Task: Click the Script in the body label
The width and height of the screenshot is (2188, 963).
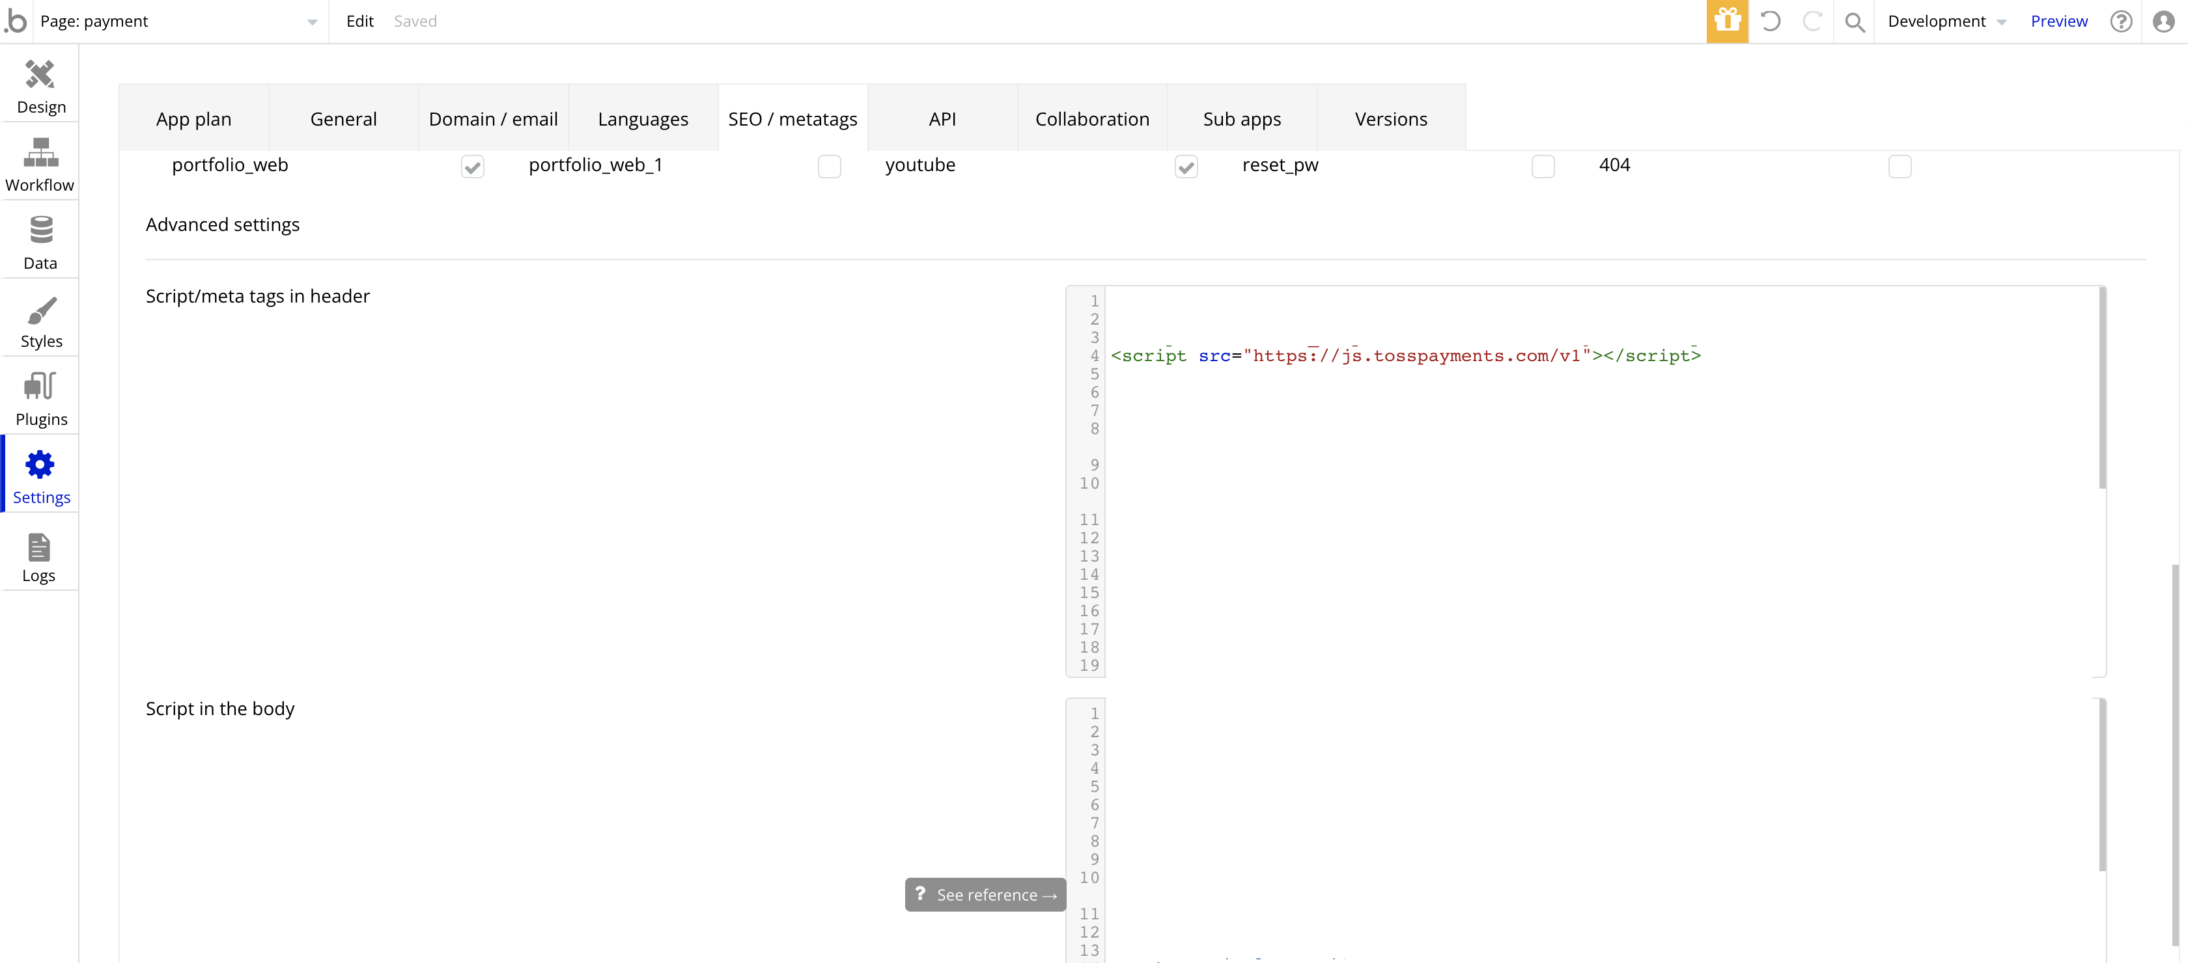Action: tap(220, 709)
